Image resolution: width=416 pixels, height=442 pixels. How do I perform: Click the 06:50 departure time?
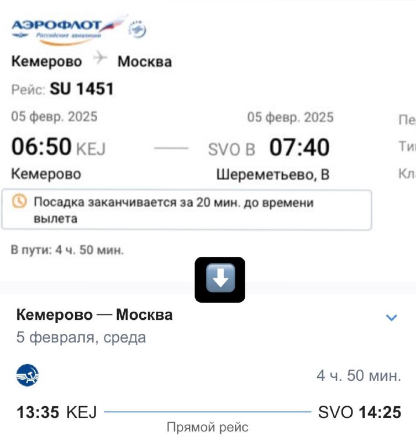[x=42, y=148]
